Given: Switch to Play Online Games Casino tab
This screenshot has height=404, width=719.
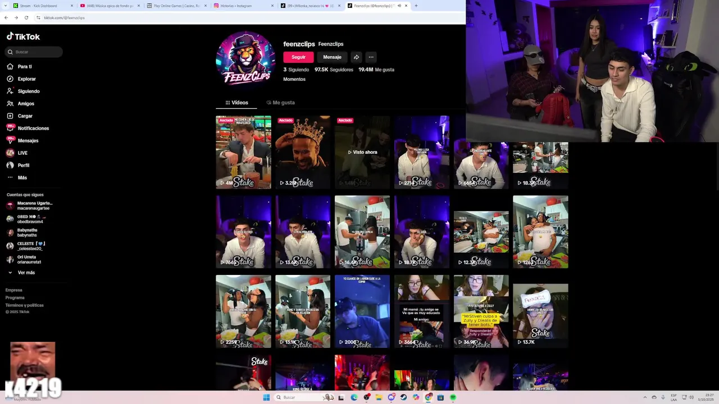Looking at the screenshot, I should pos(176,6).
